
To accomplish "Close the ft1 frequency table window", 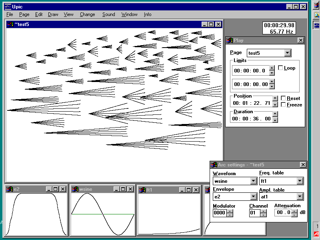I will tap(196, 190).
